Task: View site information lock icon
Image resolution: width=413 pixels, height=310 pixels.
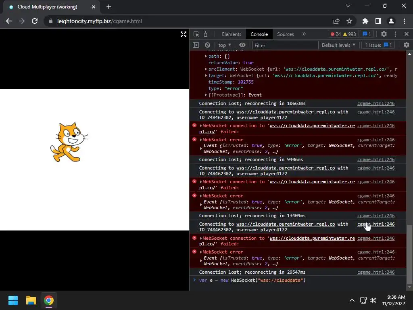Action: tap(51, 21)
